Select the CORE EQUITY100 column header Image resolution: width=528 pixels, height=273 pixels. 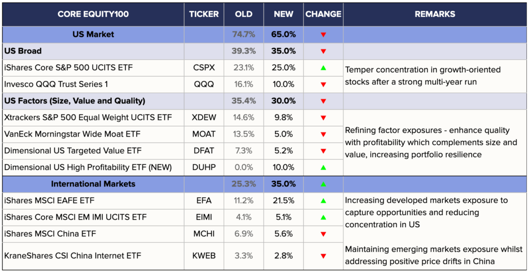93,14
